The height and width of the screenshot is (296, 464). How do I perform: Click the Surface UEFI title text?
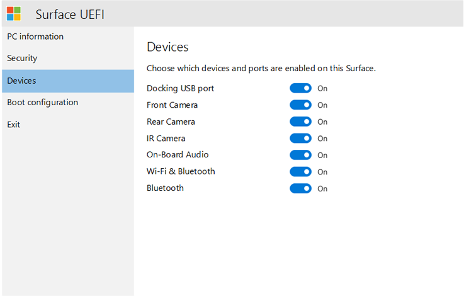pyautogui.click(x=71, y=14)
